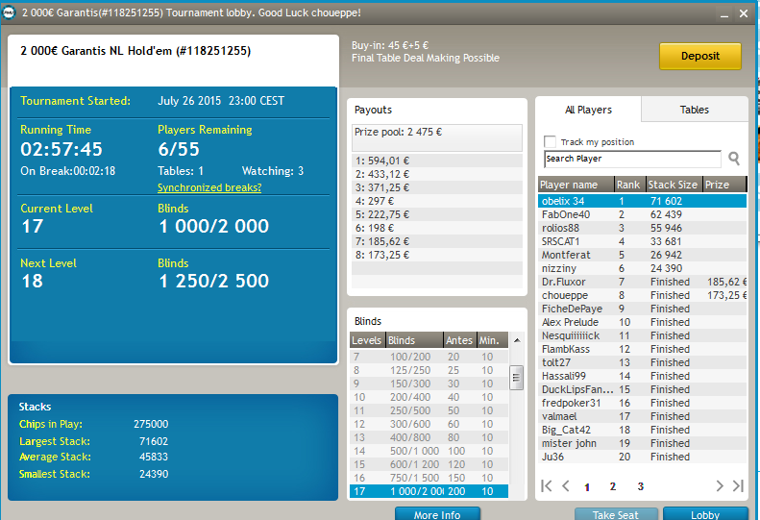Image resolution: width=760 pixels, height=520 pixels.
Task: Go to previous page of players
Action: click(x=566, y=486)
